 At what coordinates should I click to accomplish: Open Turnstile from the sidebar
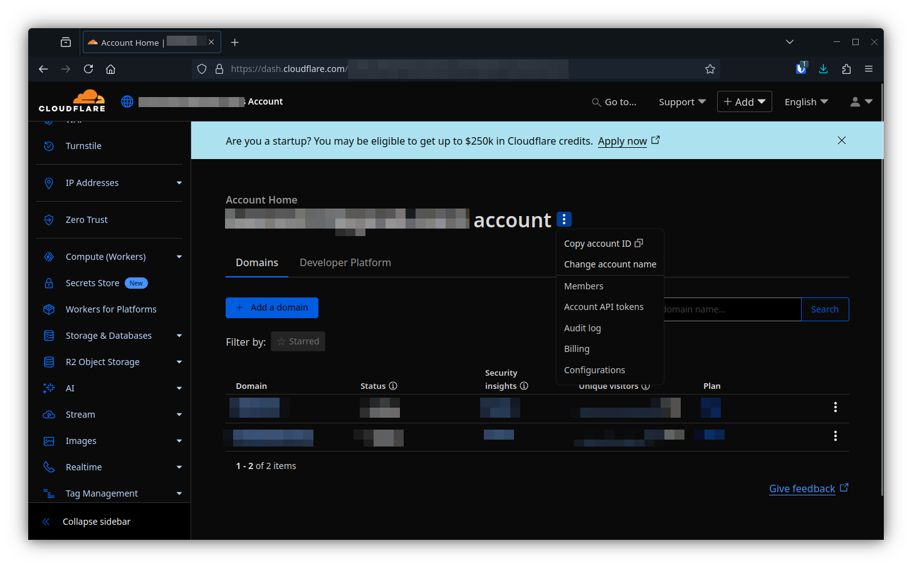(x=83, y=146)
